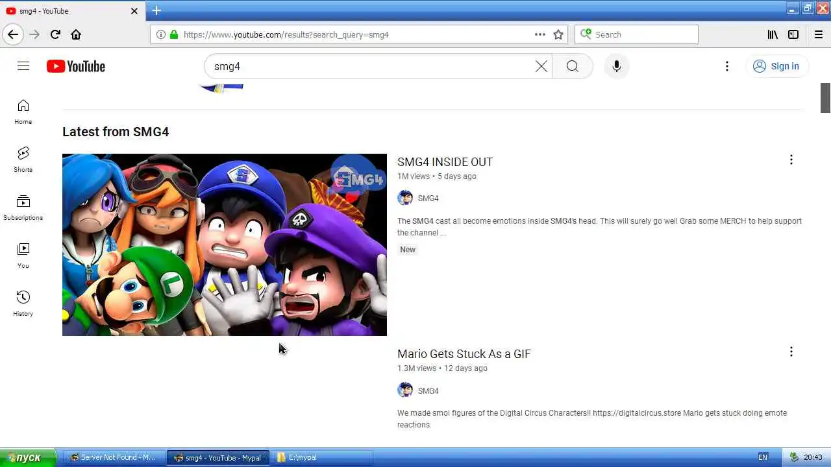Open the browser hamburger menu

tap(818, 34)
